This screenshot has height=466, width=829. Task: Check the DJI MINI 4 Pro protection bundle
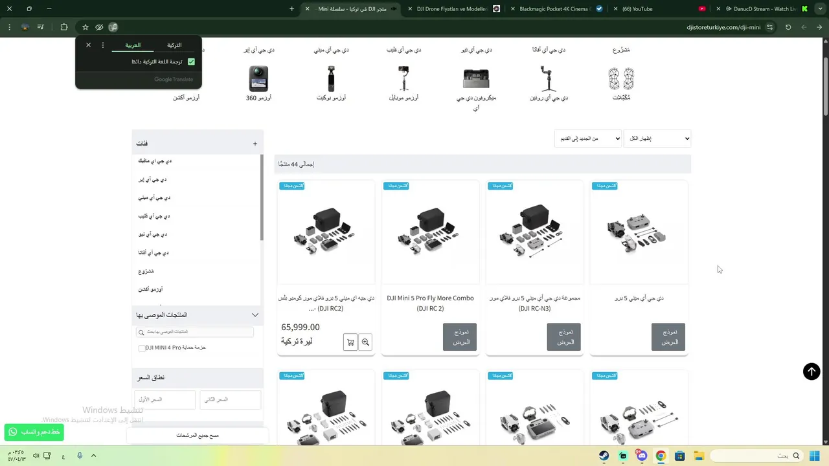(x=142, y=348)
